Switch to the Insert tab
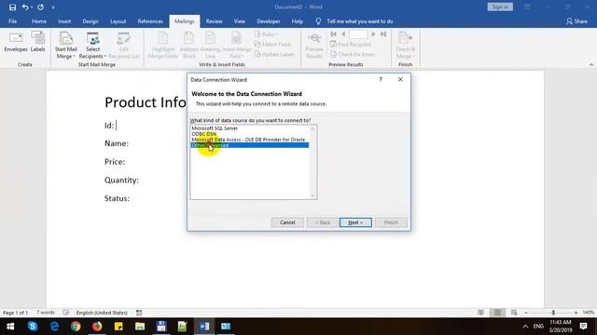The height and width of the screenshot is (335, 597). point(64,21)
